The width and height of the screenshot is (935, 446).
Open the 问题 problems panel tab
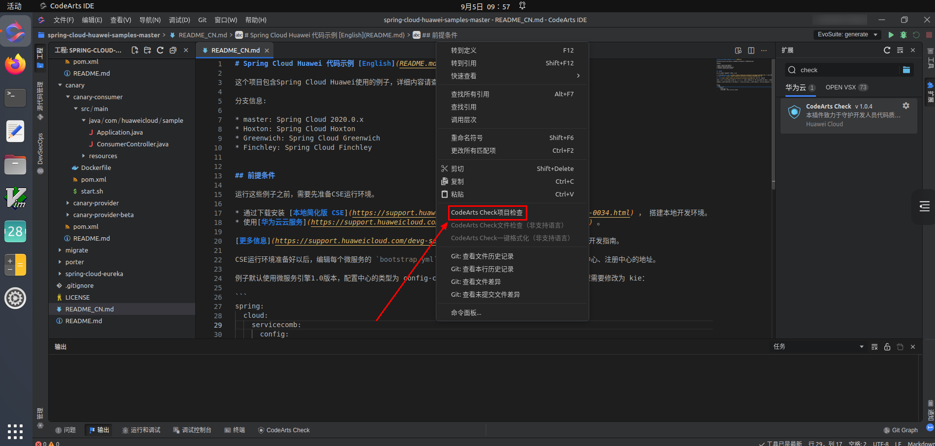click(66, 430)
